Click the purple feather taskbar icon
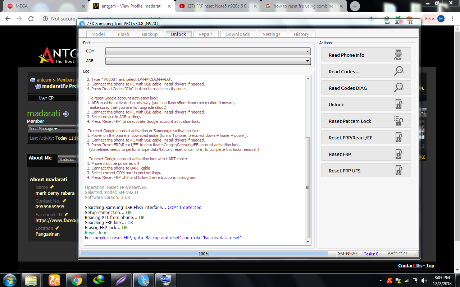The image size is (460, 287). [x=121, y=280]
